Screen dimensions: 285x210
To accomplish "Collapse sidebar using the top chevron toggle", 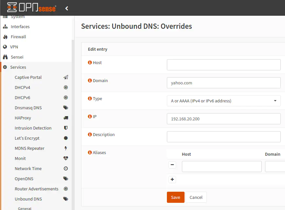I will click(67, 8).
